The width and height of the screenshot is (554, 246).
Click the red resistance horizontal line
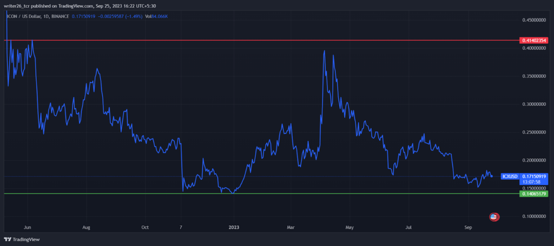261,40
